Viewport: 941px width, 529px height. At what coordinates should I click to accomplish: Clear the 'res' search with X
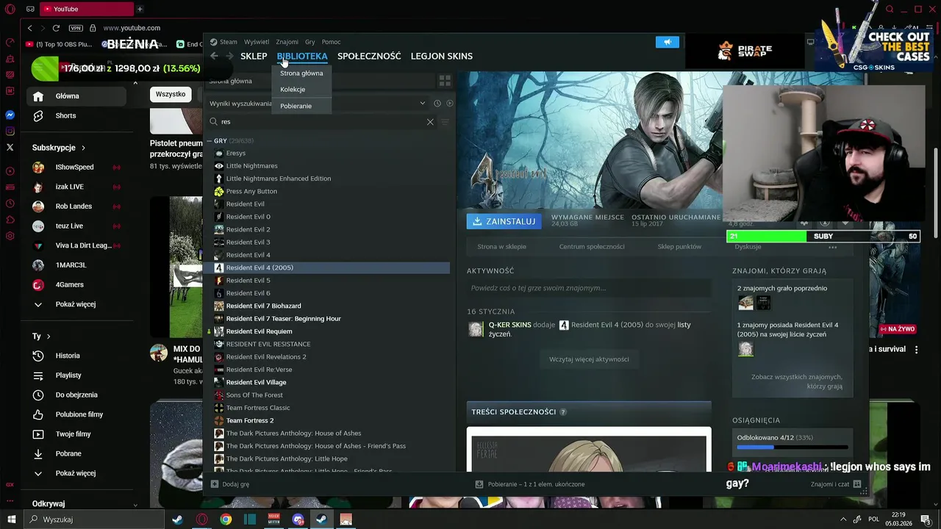430,122
